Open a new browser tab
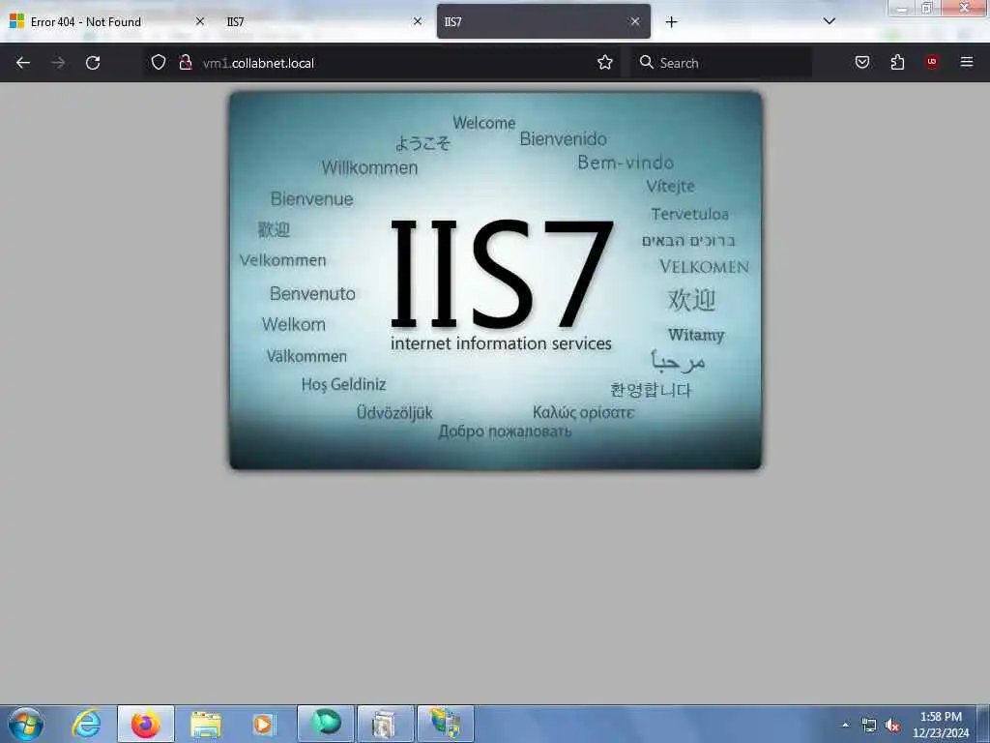The image size is (990, 743). pos(671,22)
